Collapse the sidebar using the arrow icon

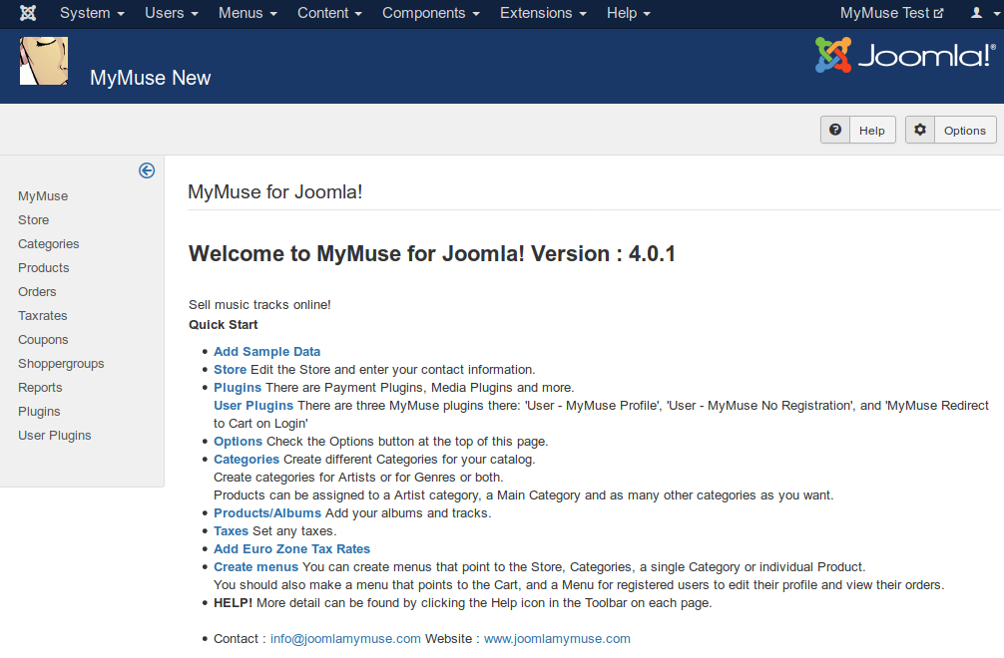(x=147, y=170)
